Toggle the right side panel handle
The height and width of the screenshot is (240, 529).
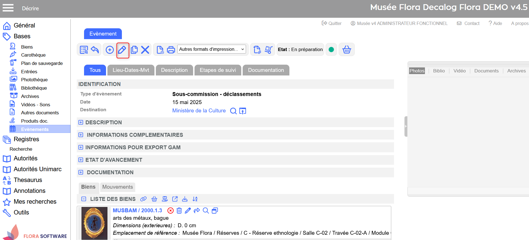pyautogui.click(x=406, y=126)
